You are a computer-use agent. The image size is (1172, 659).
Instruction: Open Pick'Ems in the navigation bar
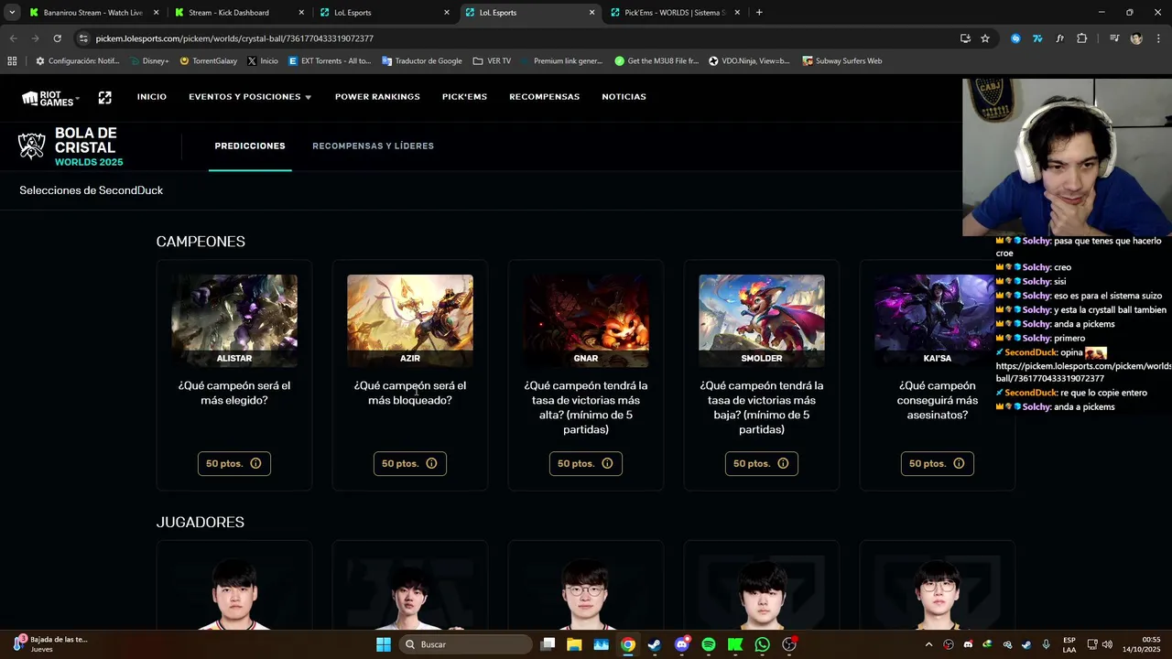click(464, 97)
